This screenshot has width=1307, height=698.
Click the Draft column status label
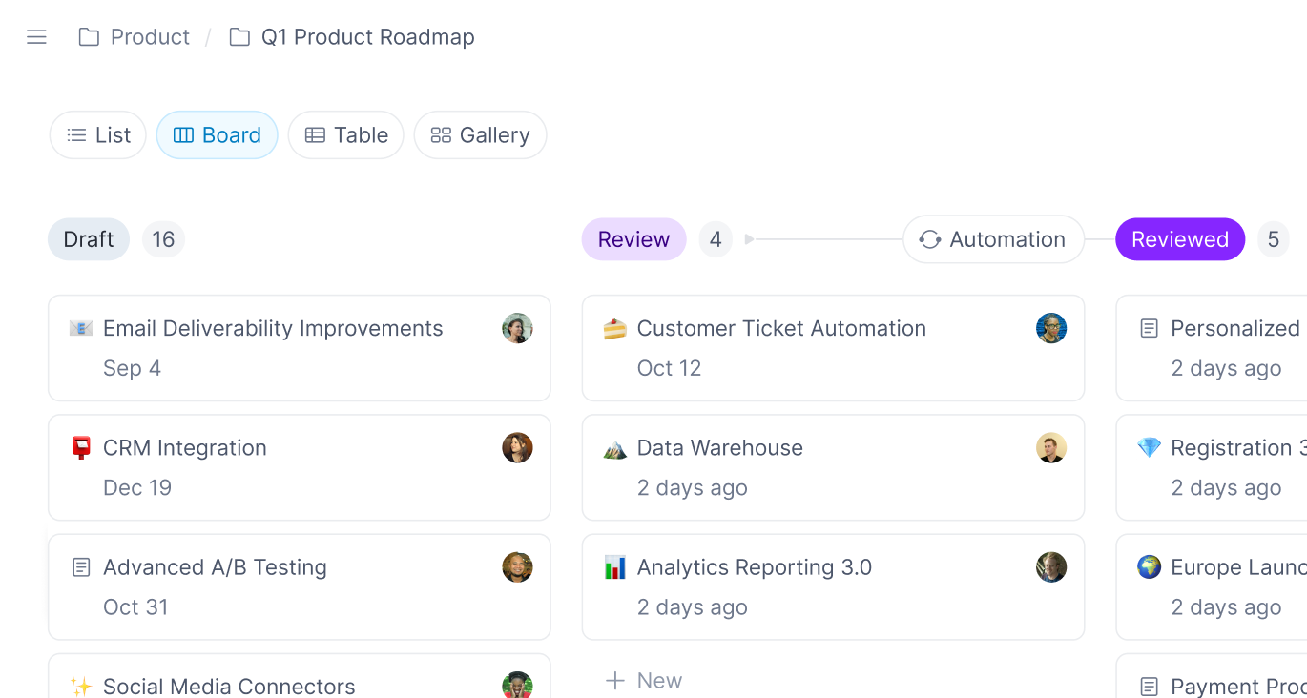[89, 239]
